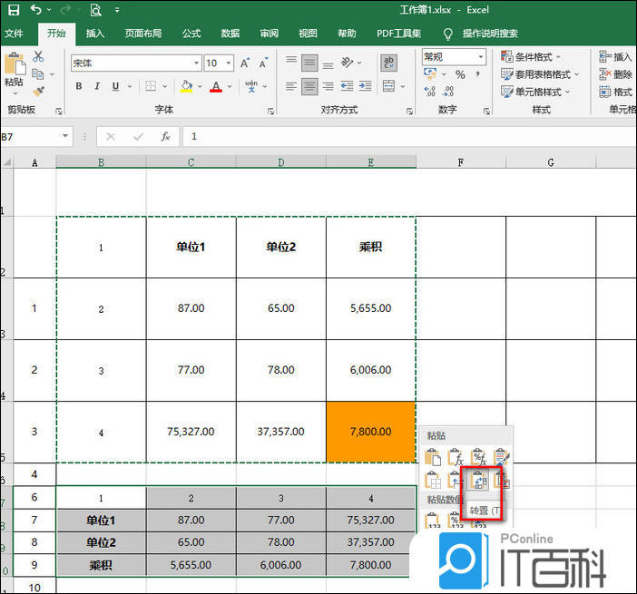Choose formulas and number formatting paste option
This screenshot has height=594, width=637.
pyautogui.click(x=478, y=458)
